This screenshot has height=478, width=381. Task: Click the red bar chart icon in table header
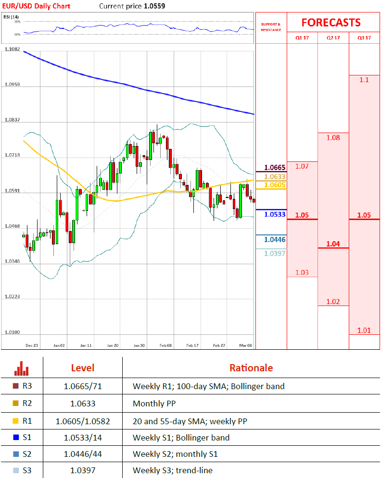point(21,368)
